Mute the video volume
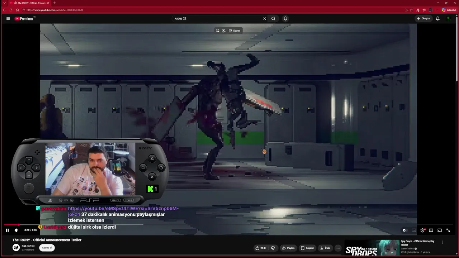 pos(16,230)
